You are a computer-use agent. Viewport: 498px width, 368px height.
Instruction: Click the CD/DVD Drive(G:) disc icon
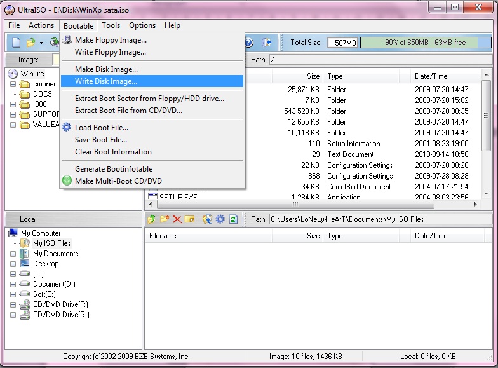coord(25,315)
